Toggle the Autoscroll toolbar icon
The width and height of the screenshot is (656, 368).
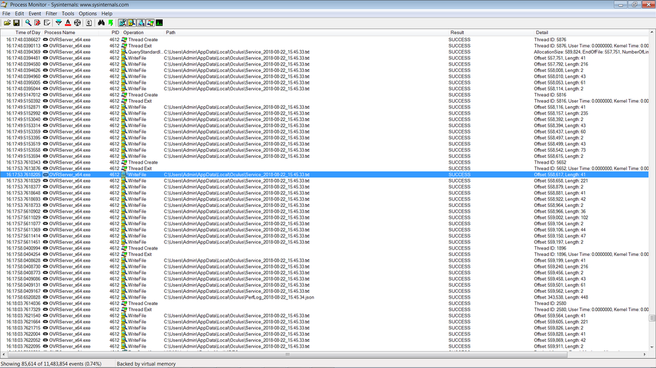[x=37, y=23]
